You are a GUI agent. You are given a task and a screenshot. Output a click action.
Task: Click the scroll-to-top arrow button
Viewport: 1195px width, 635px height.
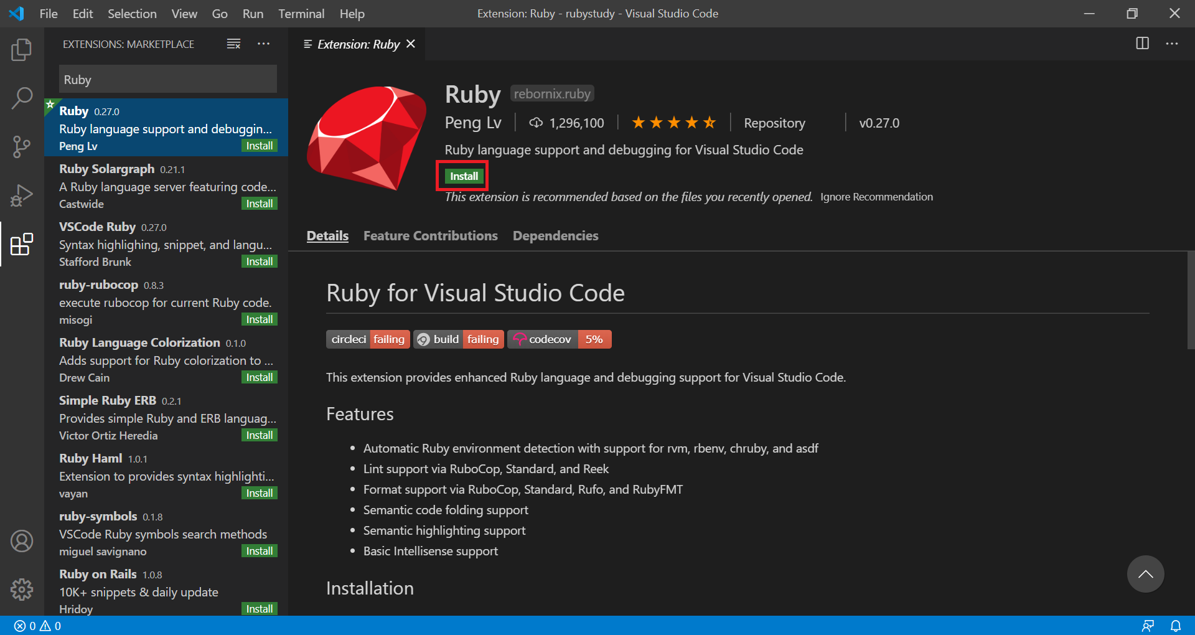click(x=1145, y=574)
